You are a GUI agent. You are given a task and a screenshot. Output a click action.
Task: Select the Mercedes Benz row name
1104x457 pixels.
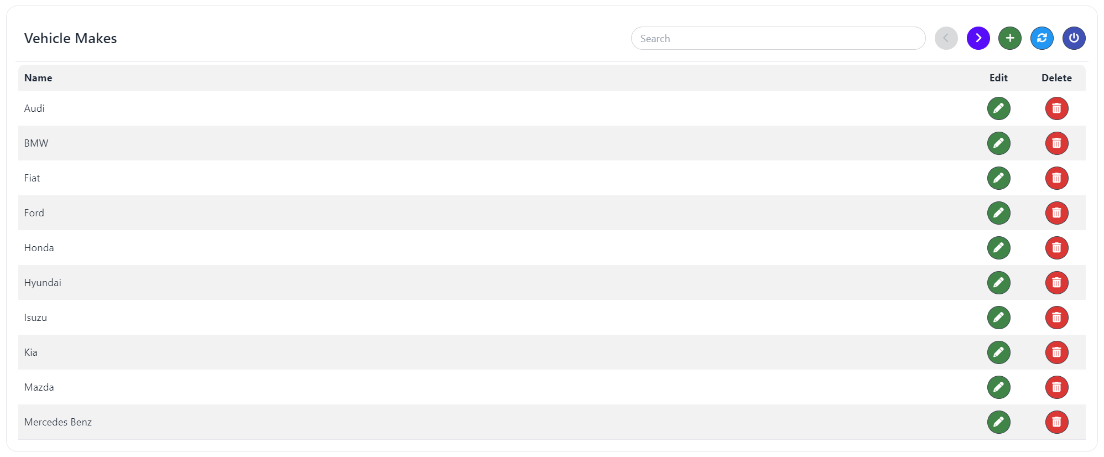pyautogui.click(x=58, y=422)
